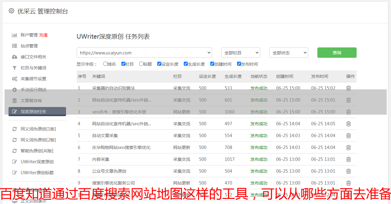Click the 网站更新 column cell for 庆华购物网站seo搜索引擎优化
Screen dimensions: 391x204
point(182,147)
